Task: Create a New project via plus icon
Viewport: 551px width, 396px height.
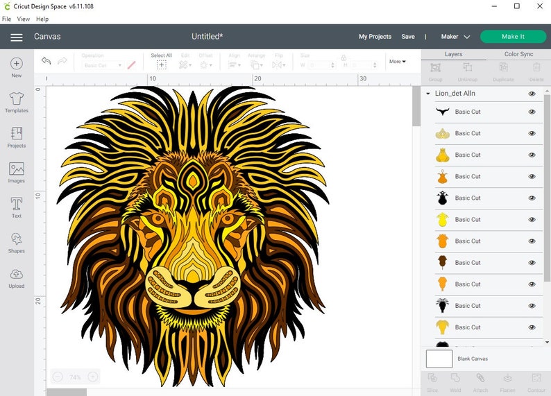Action: point(16,67)
